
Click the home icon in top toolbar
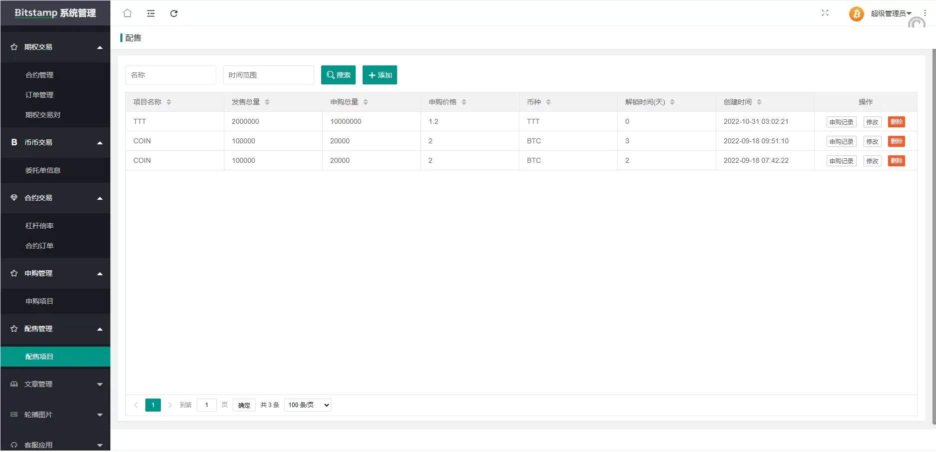127,13
